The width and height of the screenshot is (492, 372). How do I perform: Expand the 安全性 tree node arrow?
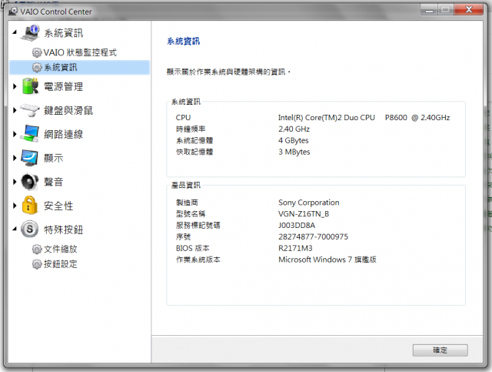pyautogui.click(x=15, y=206)
